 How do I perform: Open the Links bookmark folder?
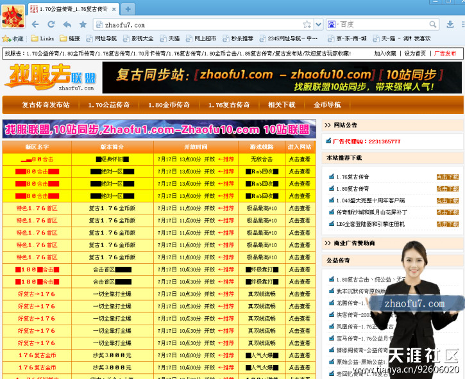click(x=43, y=38)
